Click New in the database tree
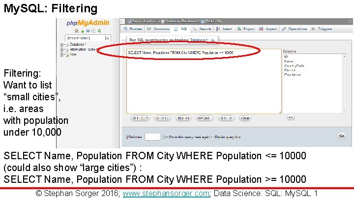 click(x=73, y=55)
